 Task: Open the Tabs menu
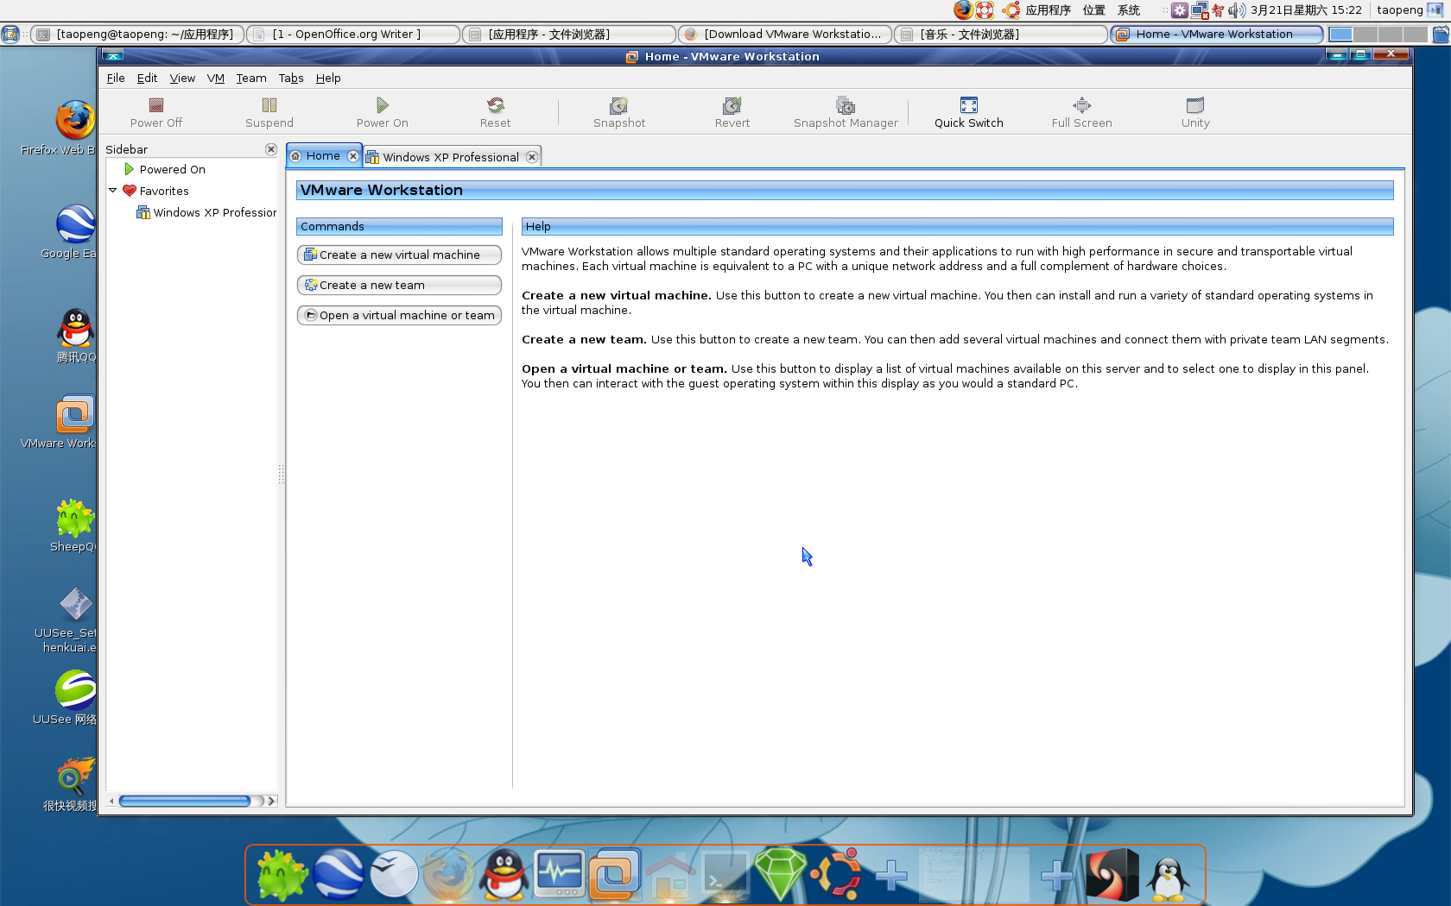point(291,78)
